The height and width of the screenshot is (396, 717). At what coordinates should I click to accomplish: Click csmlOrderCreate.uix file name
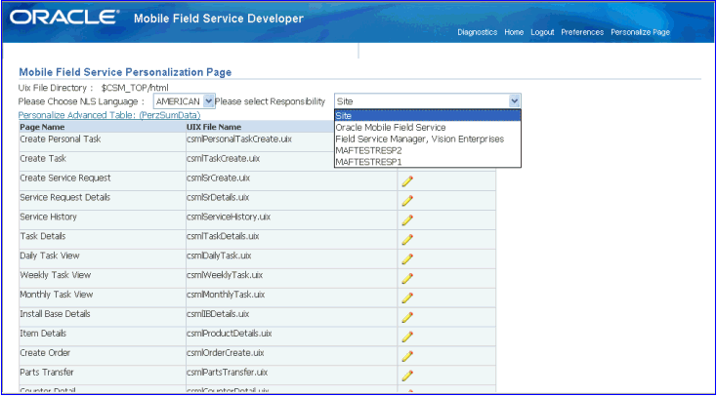pyautogui.click(x=225, y=353)
